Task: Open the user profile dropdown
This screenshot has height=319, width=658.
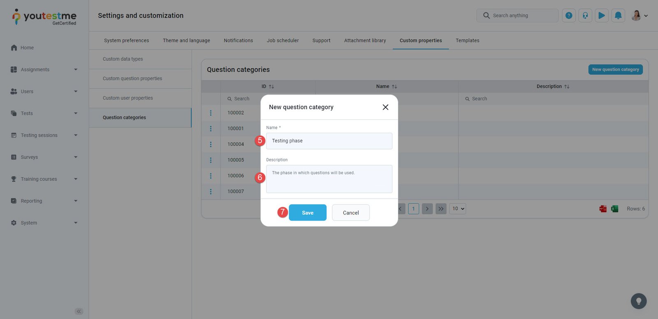Action: click(x=639, y=16)
